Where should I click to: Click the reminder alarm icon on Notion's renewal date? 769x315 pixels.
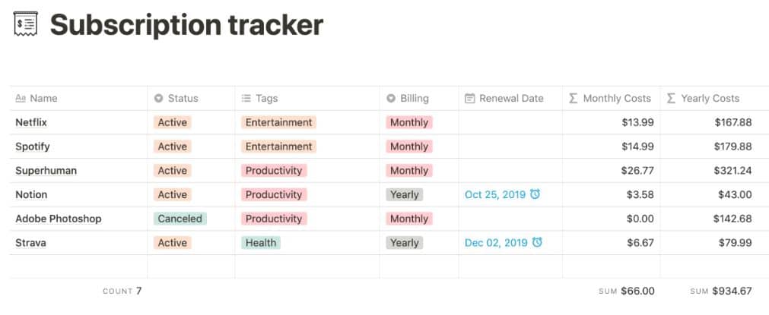(x=535, y=194)
